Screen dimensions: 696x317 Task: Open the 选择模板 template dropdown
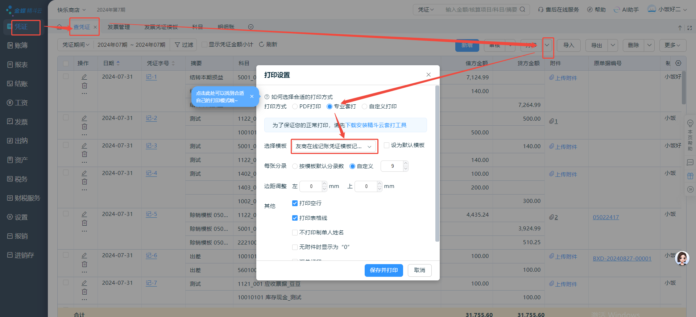pos(334,146)
